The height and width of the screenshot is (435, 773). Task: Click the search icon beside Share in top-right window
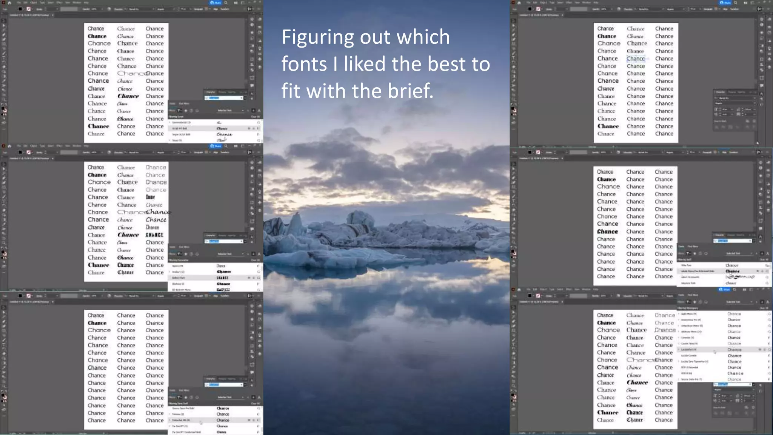tap(736, 3)
